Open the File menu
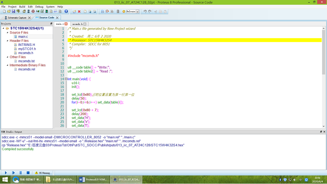327x184 pixels. pos(4,7)
